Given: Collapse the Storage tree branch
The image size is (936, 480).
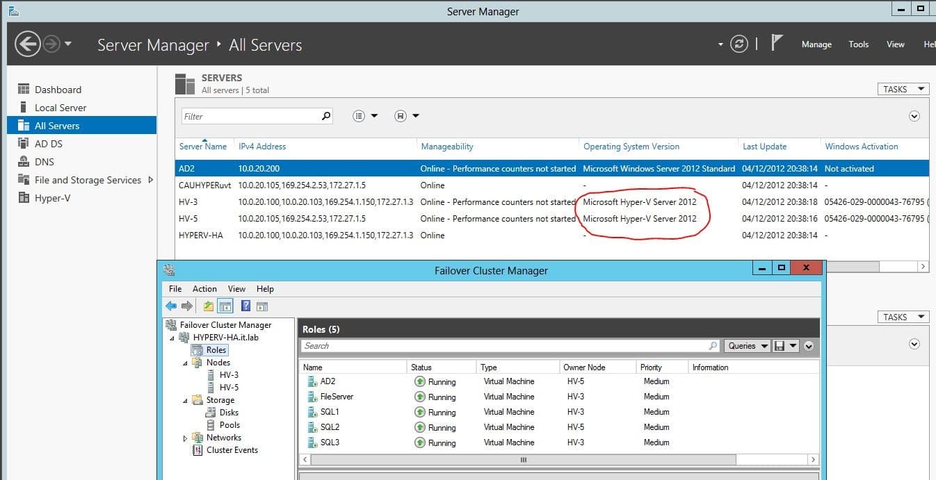Looking at the screenshot, I should [x=185, y=400].
